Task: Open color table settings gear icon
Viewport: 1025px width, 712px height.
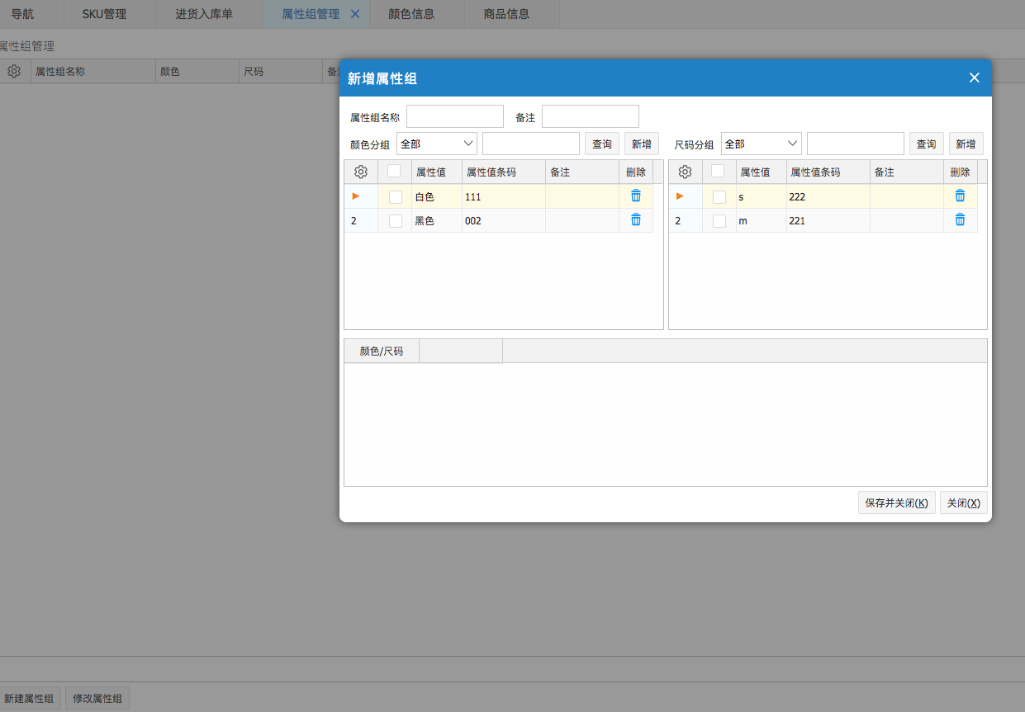Action: (361, 172)
